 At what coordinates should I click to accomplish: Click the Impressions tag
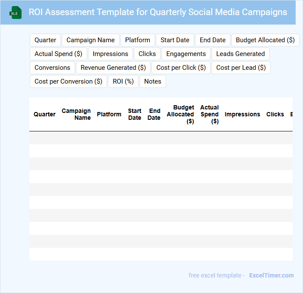pos(110,54)
